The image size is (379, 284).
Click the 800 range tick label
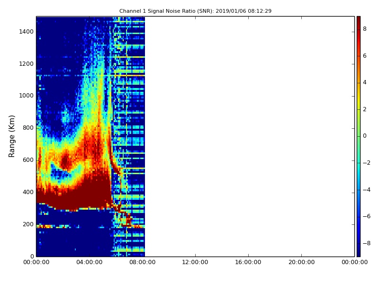[x=28, y=128]
